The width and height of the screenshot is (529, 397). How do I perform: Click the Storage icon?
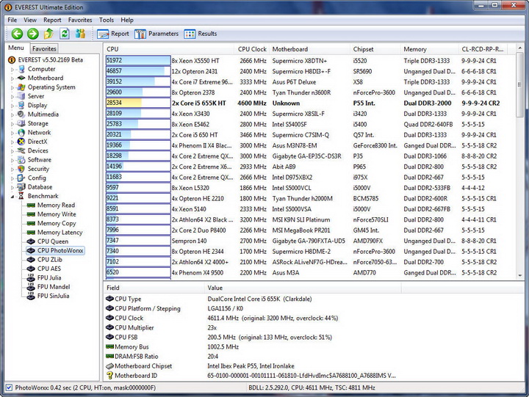[x=21, y=124]
